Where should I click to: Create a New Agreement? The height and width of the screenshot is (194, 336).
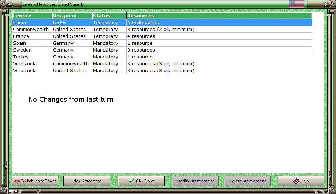tap(87, 181)
